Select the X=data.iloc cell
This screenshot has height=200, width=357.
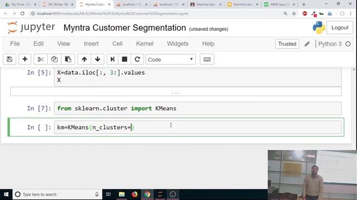[197, 76]
